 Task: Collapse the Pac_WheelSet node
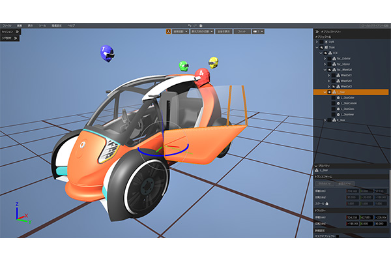pyautogui.click(x=325, y=70)
